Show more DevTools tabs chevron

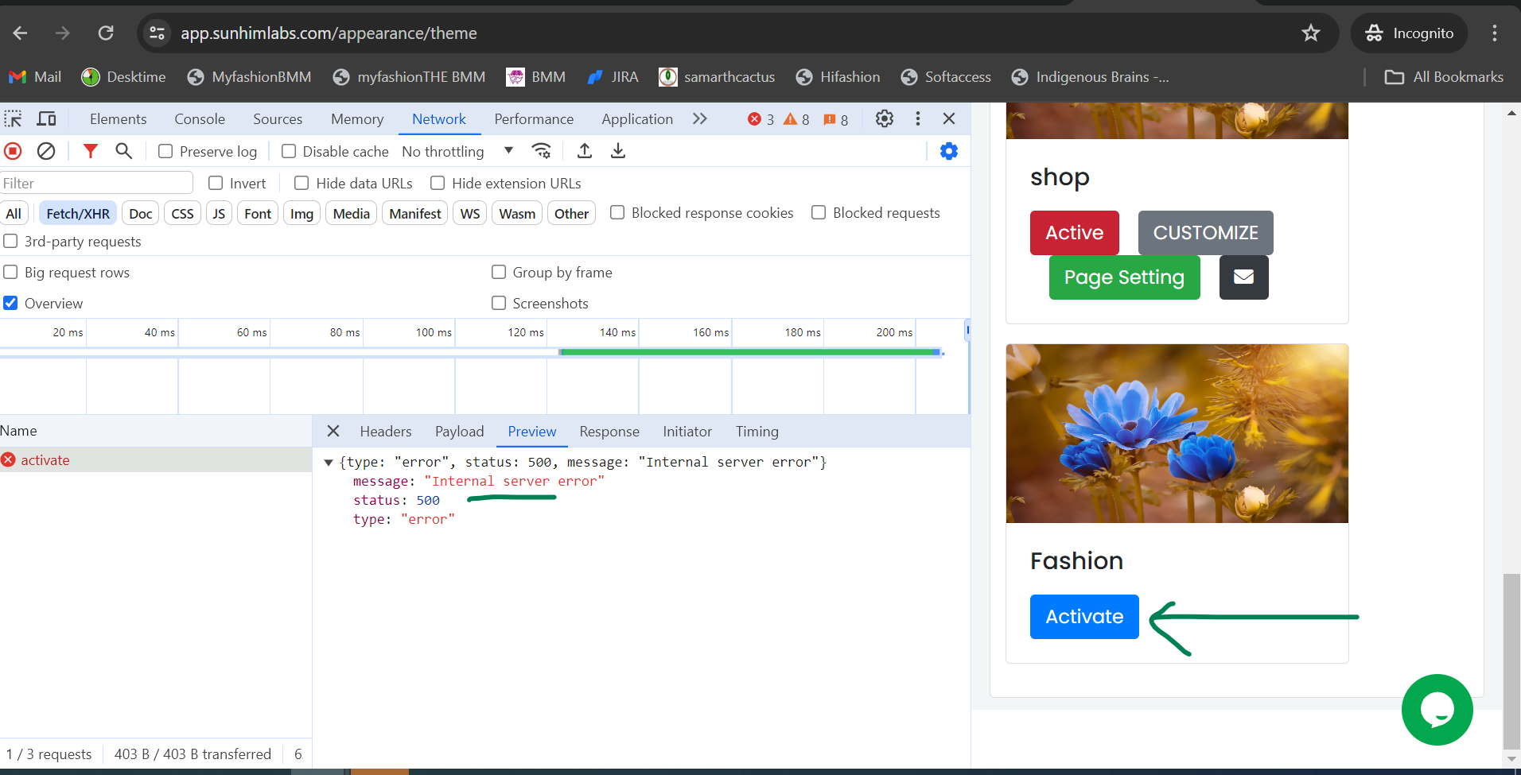tap(699, 119)
